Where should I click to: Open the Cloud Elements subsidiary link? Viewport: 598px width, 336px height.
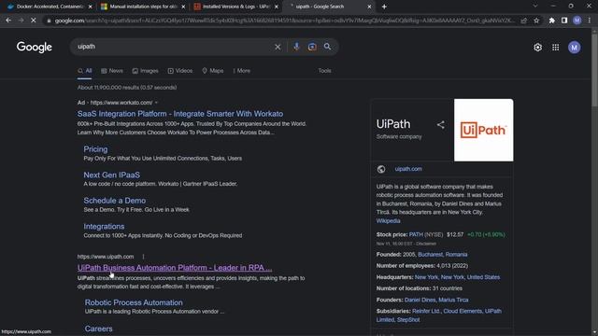(463, 311)
